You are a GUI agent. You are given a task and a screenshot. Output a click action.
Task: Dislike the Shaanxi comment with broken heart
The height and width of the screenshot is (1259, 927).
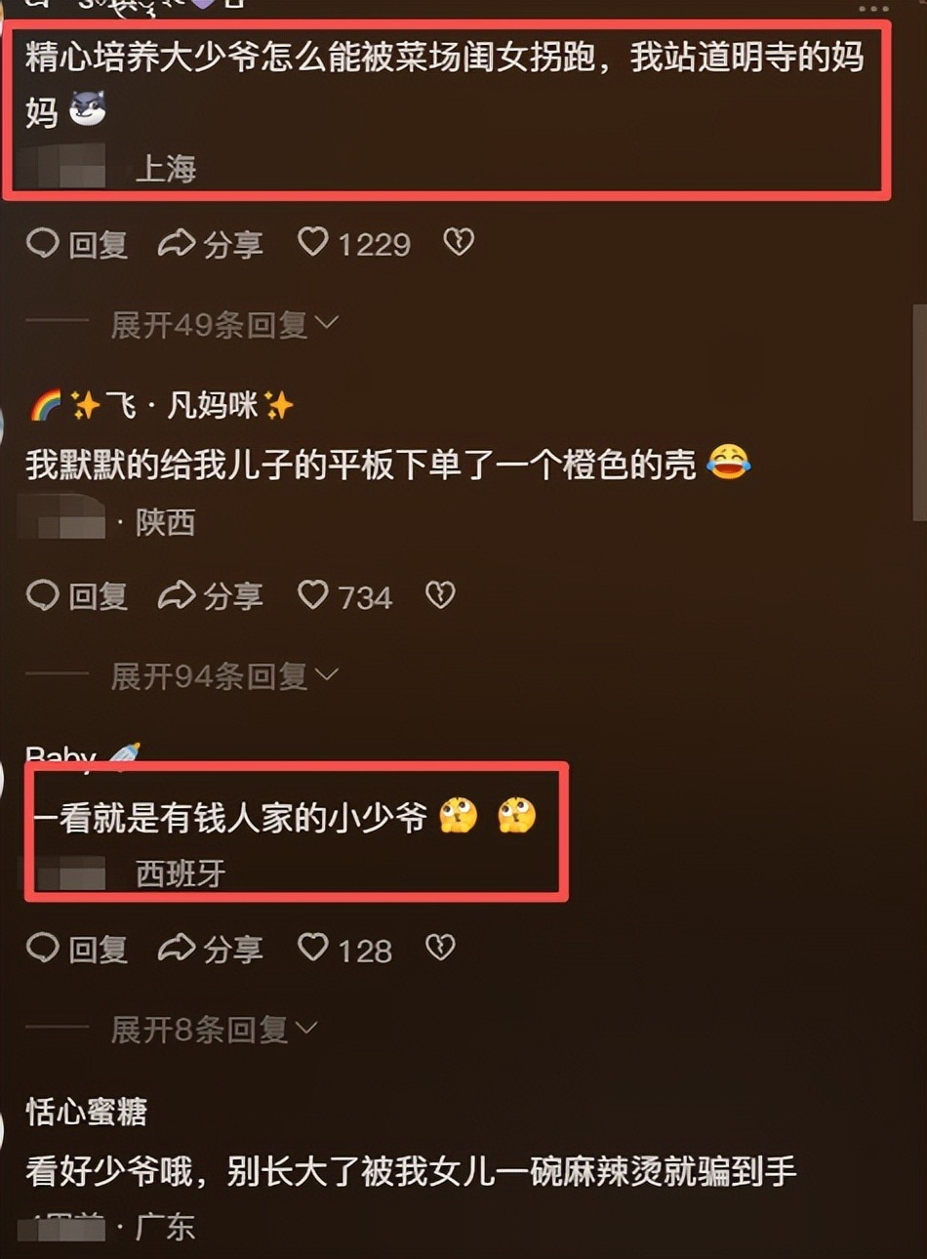tap(440, 595)
